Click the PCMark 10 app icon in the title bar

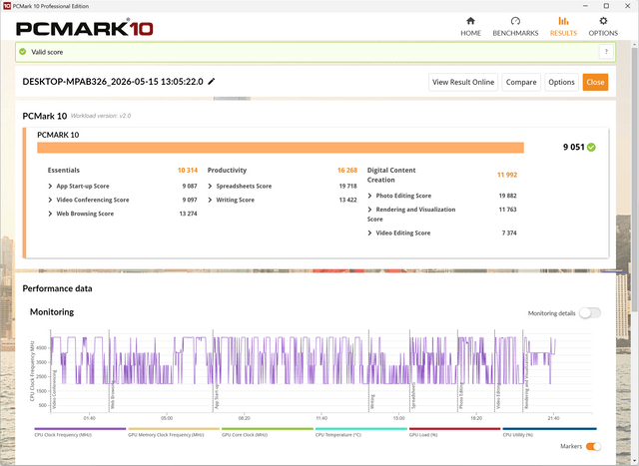coord(7,6)
